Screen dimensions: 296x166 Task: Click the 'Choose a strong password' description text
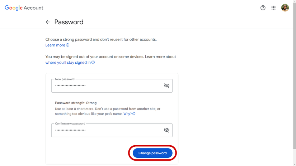pyautogui.click(x=101, y=39)
